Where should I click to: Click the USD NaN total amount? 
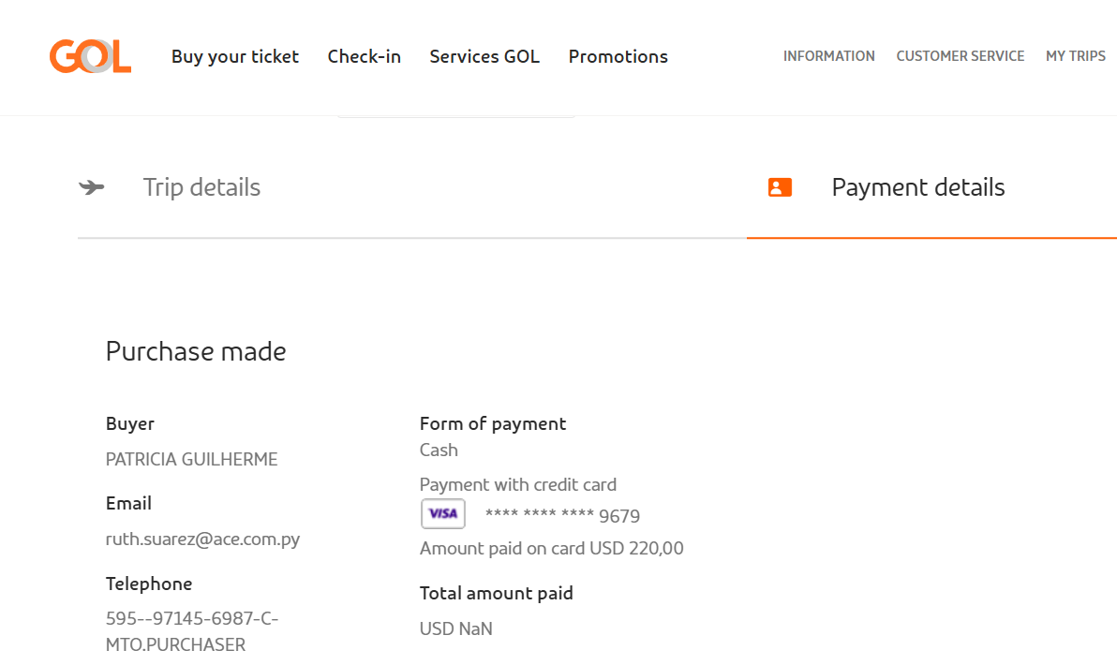456,628
